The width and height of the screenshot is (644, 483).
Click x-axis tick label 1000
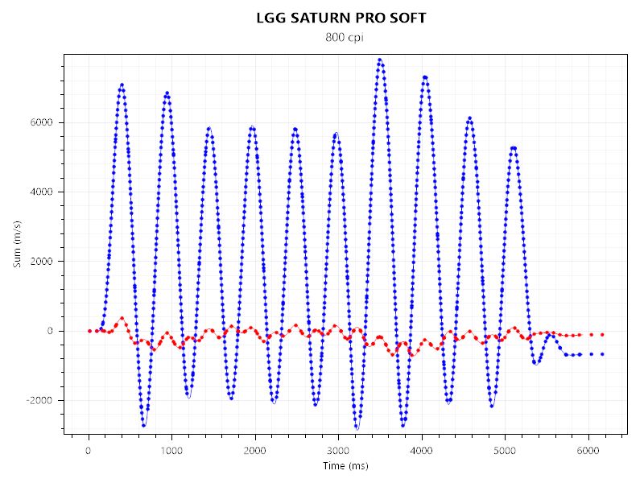point(171,451)
